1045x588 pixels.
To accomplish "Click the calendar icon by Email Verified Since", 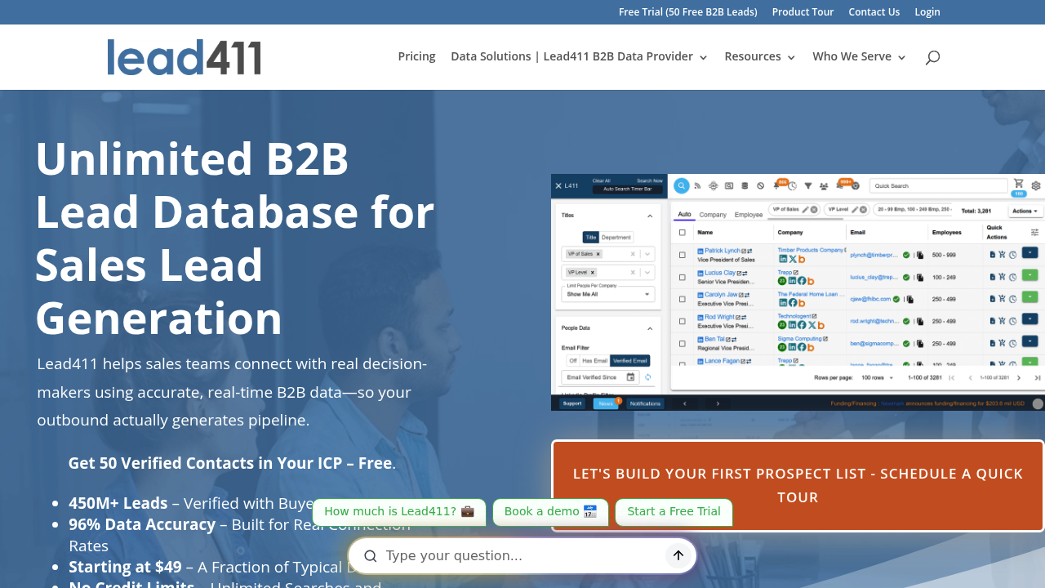I will pos(630,377).
